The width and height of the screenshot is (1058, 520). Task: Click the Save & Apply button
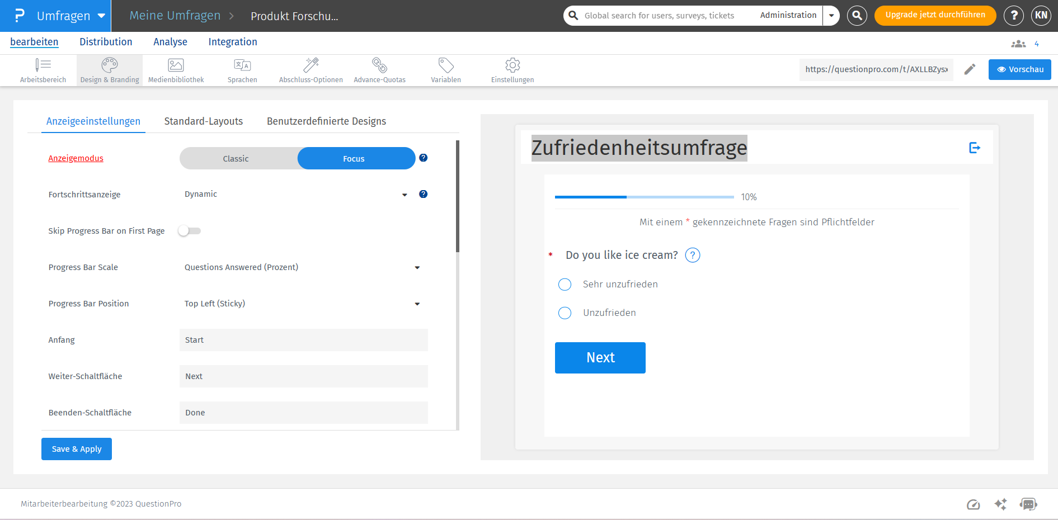(x=77, y=449)
